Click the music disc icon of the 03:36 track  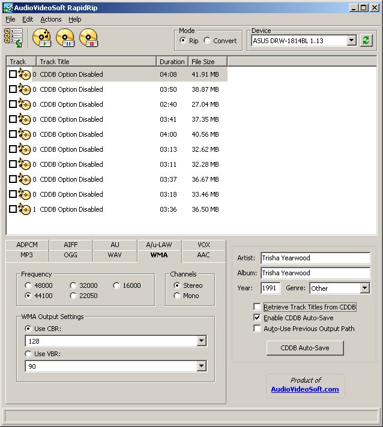click(25, 209)
